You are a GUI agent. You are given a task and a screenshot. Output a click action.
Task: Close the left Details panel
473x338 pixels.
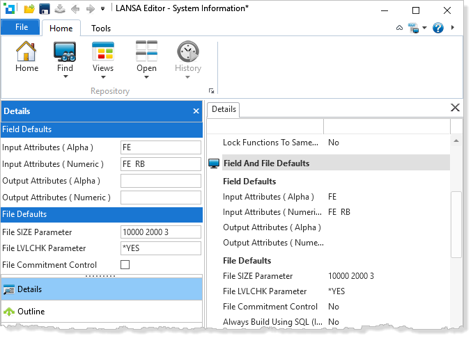(x=196, y=111)
